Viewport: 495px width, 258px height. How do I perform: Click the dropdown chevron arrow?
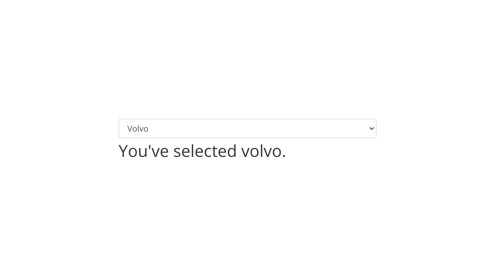click(x=372, y=128)
